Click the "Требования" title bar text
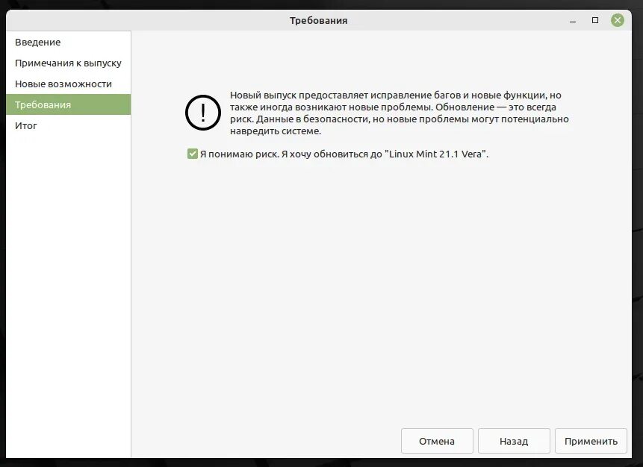Viewport: 643px width, 467px height. (319, 20)
